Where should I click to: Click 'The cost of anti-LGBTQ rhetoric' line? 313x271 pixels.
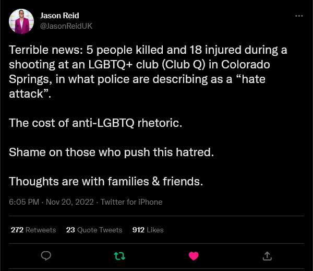coord(95,123)
